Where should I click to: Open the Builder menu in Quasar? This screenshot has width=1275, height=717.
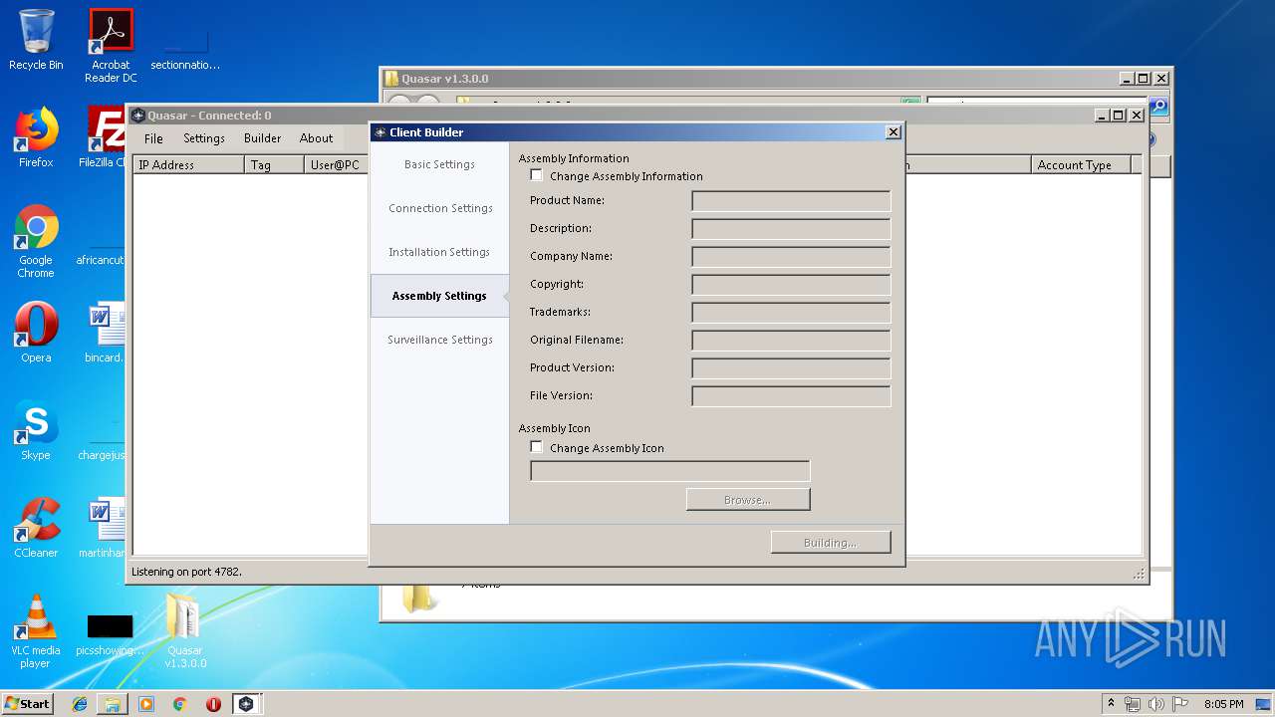pyautogui.click(x=263, y=138)
